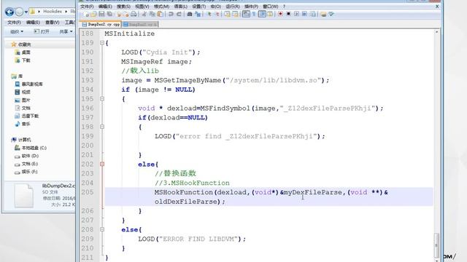Image resolution: width=467 pixels, height=262 pixels.
Task: Open the 窗口(W) menu
Action: coord(271,7)
